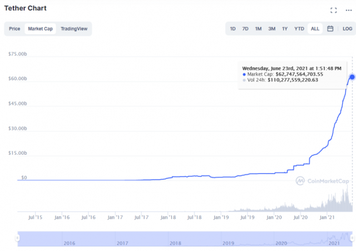Image resolution: width=356 pixels, height=251 pixels.
Task: Click the Jul '15 x-axis label
Action: (35, 218)
